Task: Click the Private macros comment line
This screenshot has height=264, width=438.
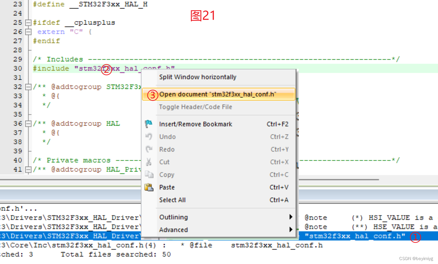Action: coord(216,160)
